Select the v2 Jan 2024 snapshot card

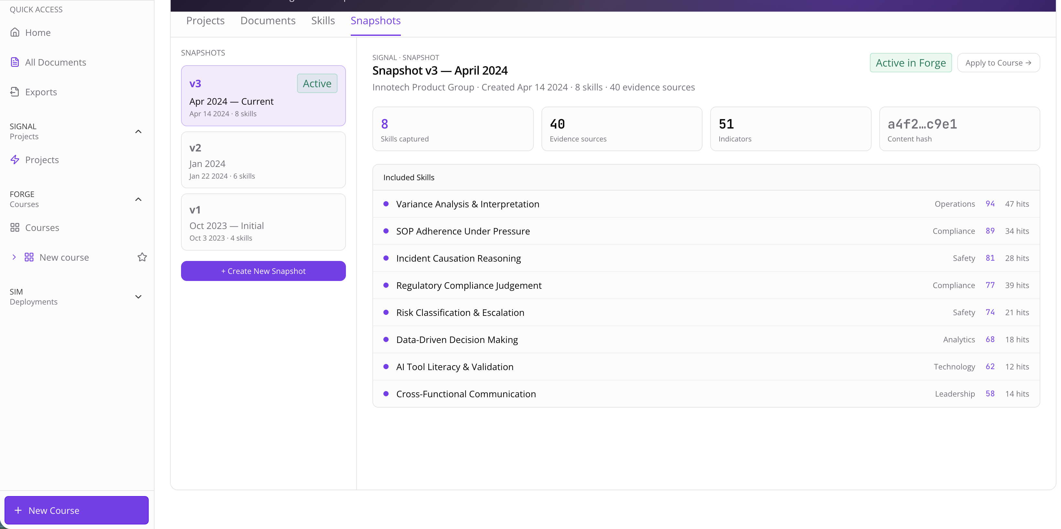pos(263,160)
